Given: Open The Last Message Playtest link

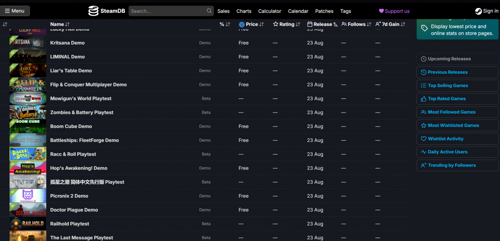Looking at the screenshot, I should [82, 238].
